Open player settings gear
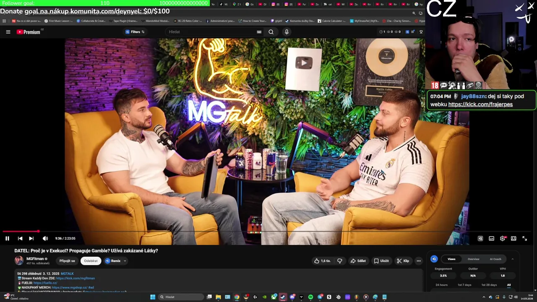The image size is (537, 302). click(503, 238)
